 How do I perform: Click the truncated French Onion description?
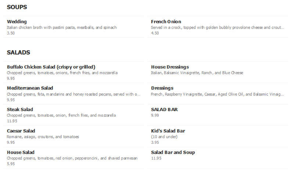coord(218,28)
